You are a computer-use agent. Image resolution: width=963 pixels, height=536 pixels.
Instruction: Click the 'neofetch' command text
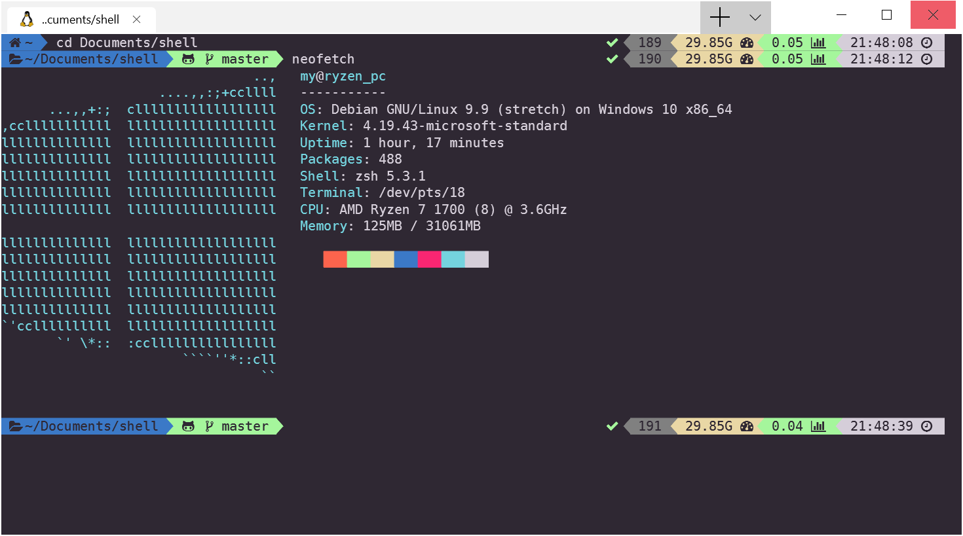click(323, 59)
